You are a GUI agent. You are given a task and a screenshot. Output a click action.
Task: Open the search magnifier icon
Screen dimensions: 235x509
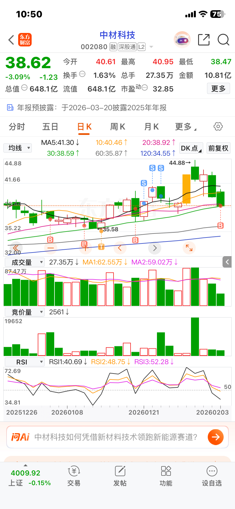click(223, 40)
